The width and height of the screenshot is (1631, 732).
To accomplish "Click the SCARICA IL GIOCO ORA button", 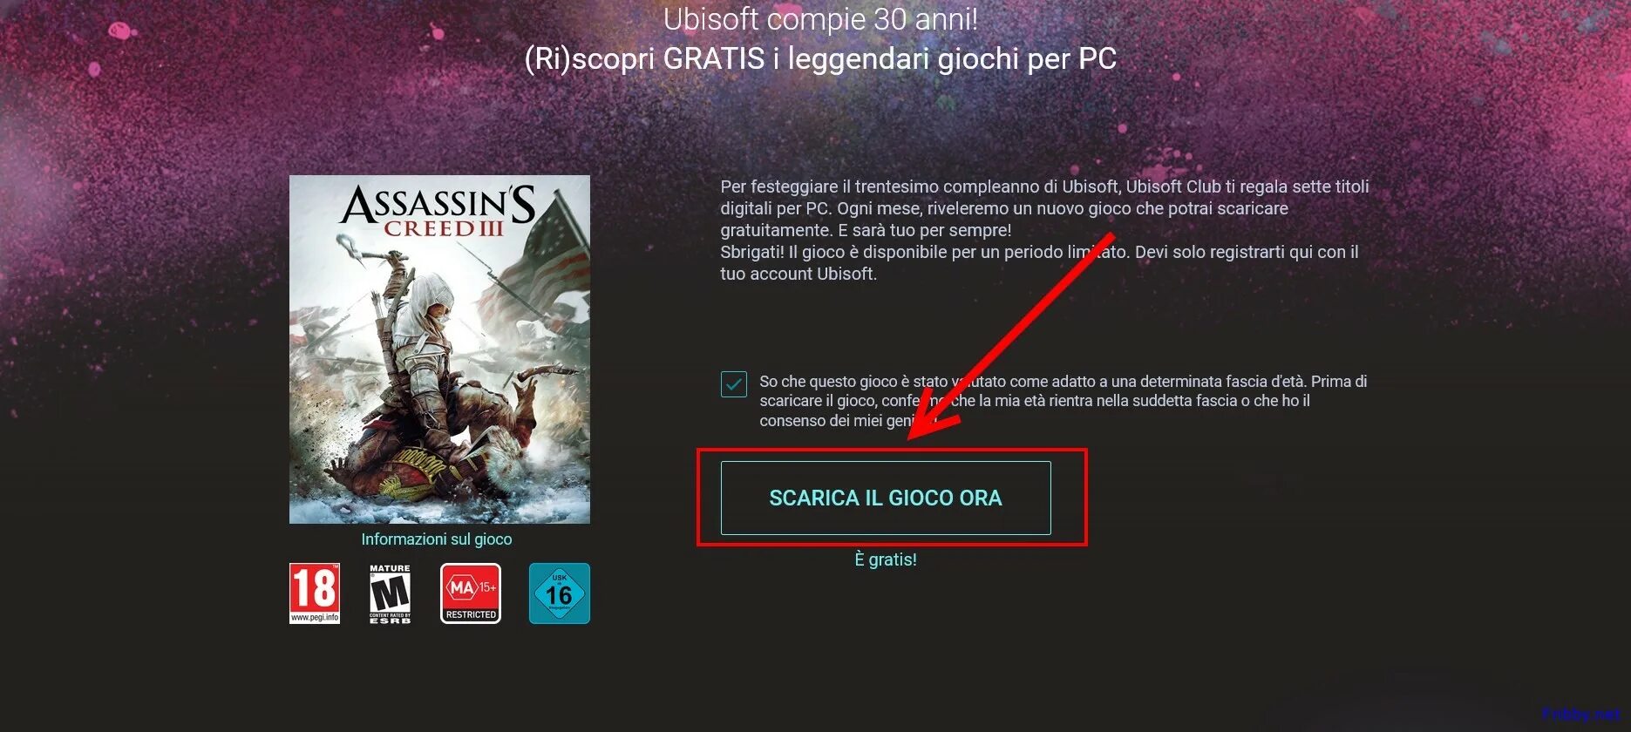I will point(886,498).
